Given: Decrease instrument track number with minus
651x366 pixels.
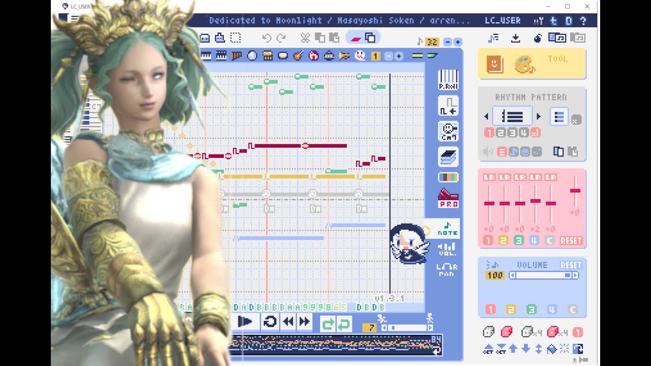Looking at the screenshot, I should 389,56.
